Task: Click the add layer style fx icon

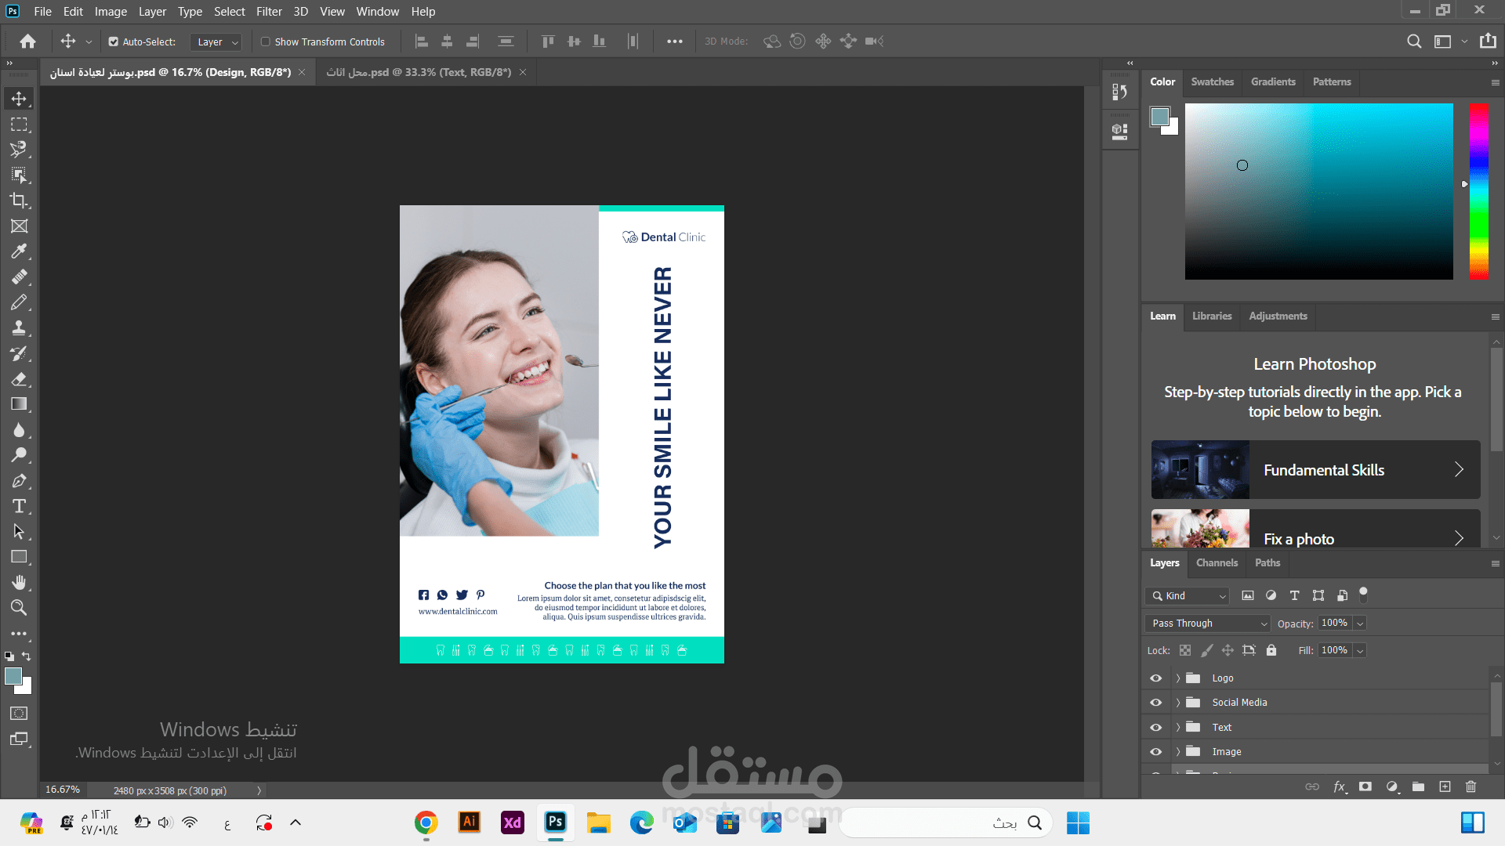Action: pyautogui.click(x=1340, y=786)
